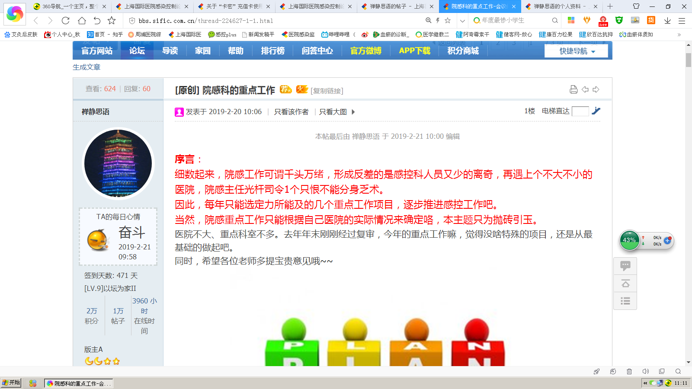Switch to the 论坛 navigation tab
Viewport: 692px width, 389px height.
click(137, 51)
